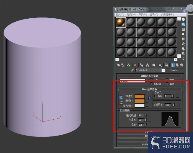This screenshot has height=153, width=193.
Task: Open the 选项(O) menu
Action: pos(154,14)
